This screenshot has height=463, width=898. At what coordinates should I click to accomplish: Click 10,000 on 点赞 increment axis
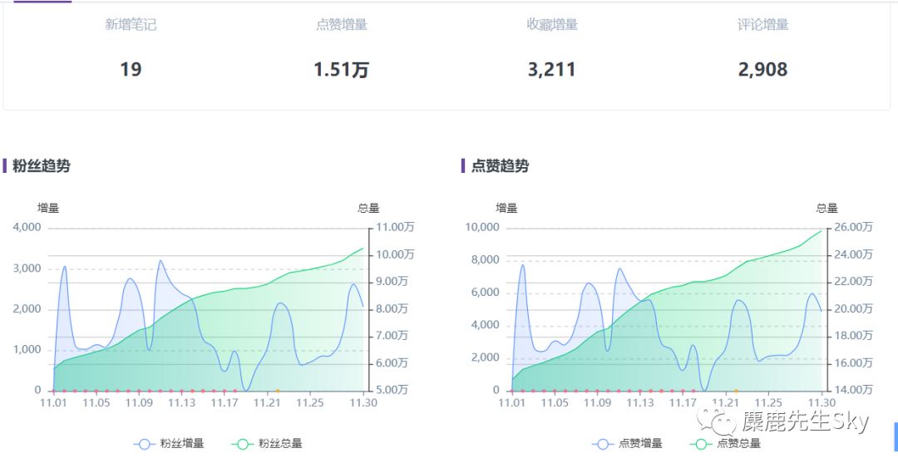coord(482,227)
